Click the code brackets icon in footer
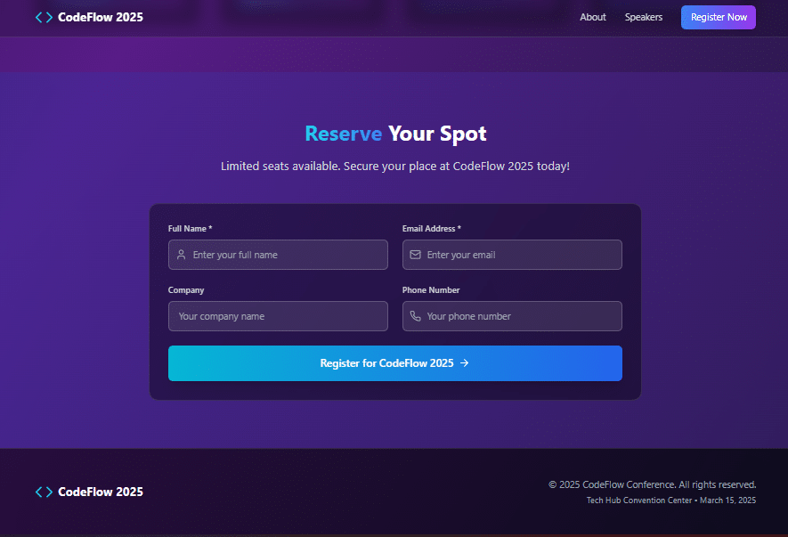788x537 pixels. pyautogui.click(x=44, y=492)
